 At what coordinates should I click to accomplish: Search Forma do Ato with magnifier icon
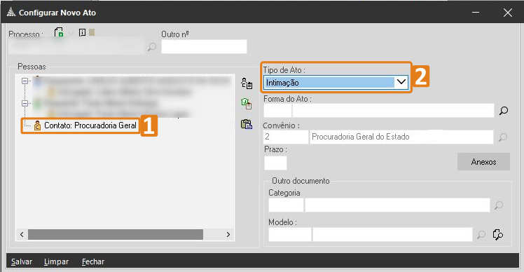click(x=503, y=110)
